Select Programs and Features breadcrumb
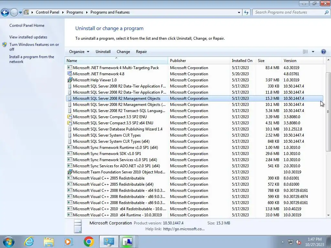 pyautogui.click(x=110, y=12)
